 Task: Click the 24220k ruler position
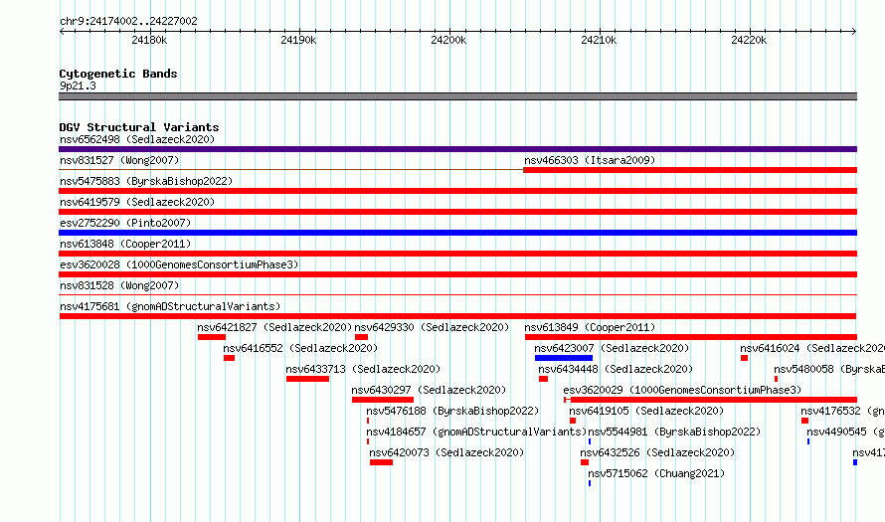click(749, 40)
